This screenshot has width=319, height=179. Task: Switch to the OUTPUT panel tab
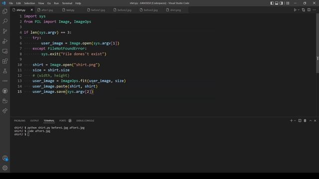click(34, 120)
